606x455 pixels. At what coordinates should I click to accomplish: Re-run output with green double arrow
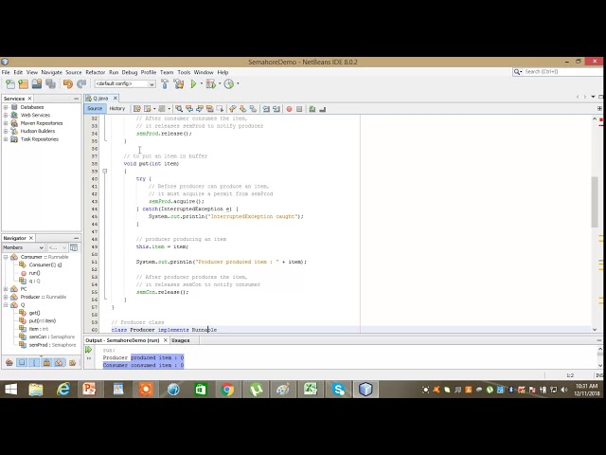tap(88, 350)
